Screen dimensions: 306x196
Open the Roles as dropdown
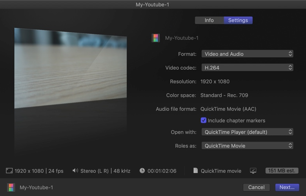247,146
